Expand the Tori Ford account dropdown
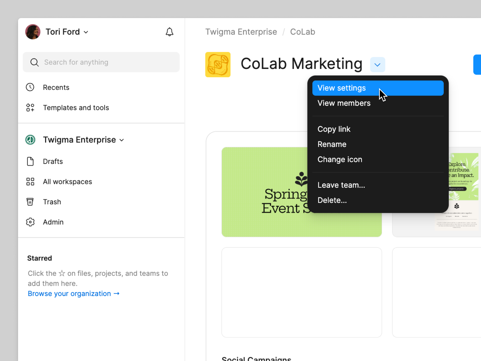 [86, 32]
